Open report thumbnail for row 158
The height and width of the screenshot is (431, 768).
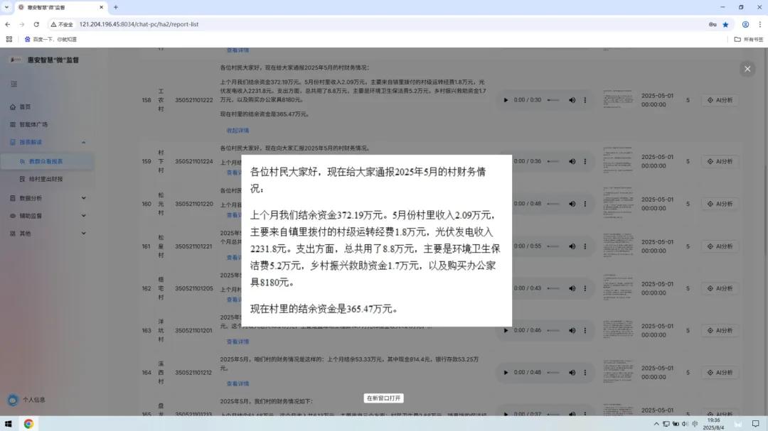617,100
